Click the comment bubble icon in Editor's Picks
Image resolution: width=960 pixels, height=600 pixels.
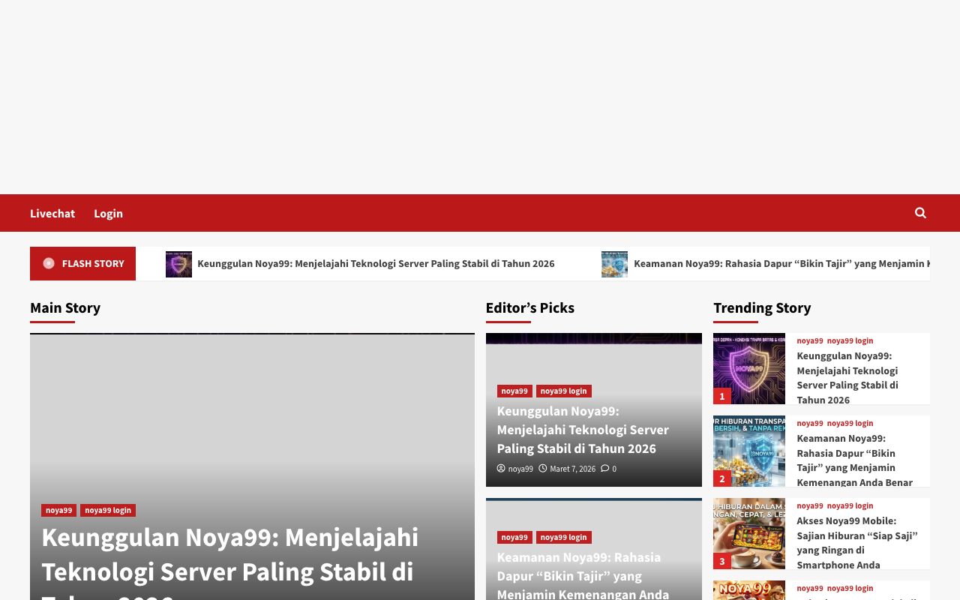click(x=604, y=469)
